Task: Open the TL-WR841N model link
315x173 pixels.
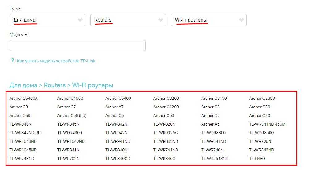Action: click(x=68, y=150)
